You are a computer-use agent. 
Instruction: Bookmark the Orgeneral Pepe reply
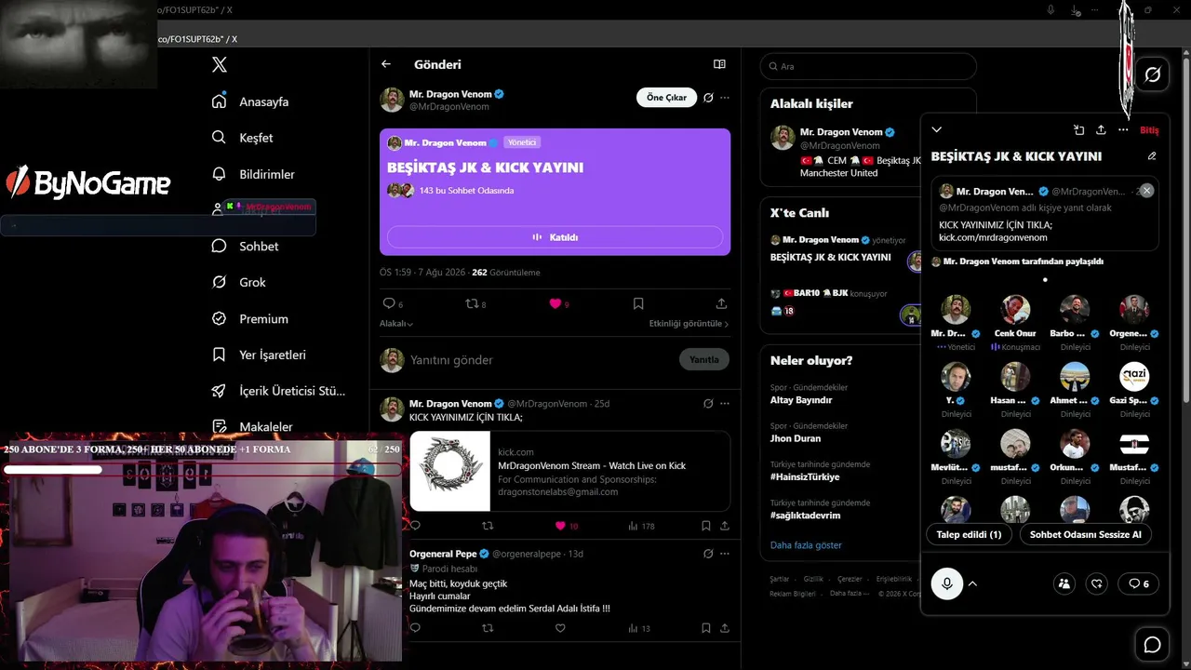tap(705, 628)
